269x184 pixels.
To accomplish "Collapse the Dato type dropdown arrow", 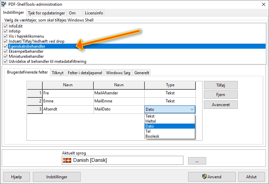I will coord(192,109).
